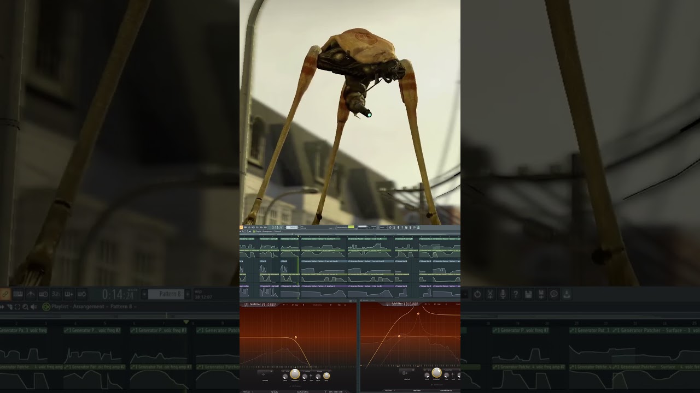Click the FabFilter Volcano logo in the right plugin window
The height and width of the screenshot is (393, 700).
pos(402,304)
